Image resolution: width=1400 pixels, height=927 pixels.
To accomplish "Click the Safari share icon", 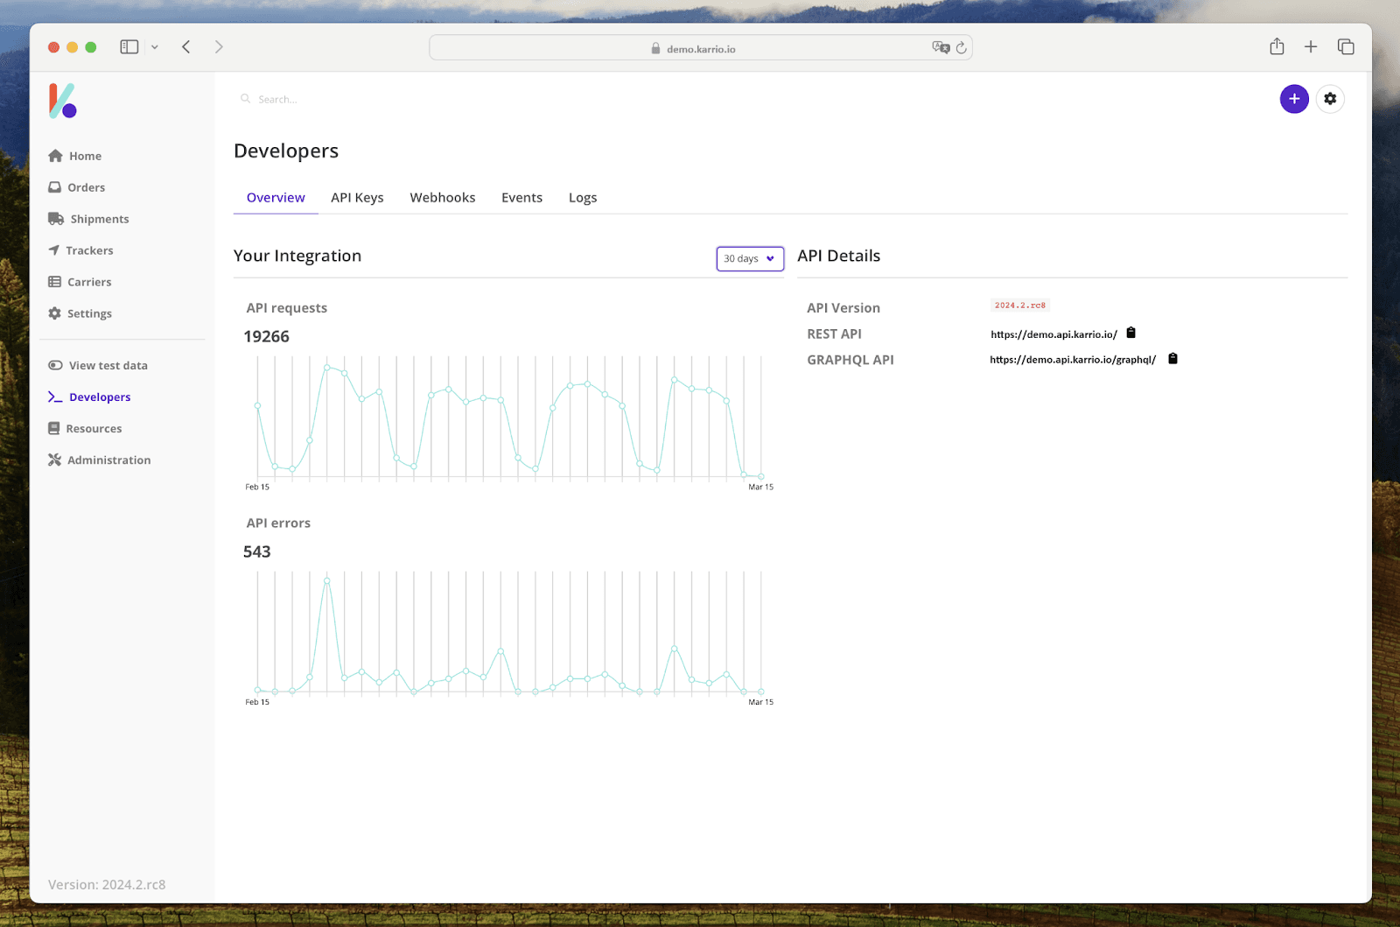I will coord(1277,47).
